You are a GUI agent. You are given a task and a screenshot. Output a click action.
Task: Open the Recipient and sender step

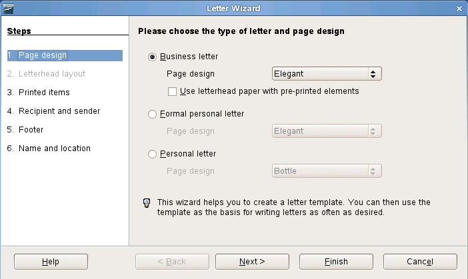pos(59,111)
